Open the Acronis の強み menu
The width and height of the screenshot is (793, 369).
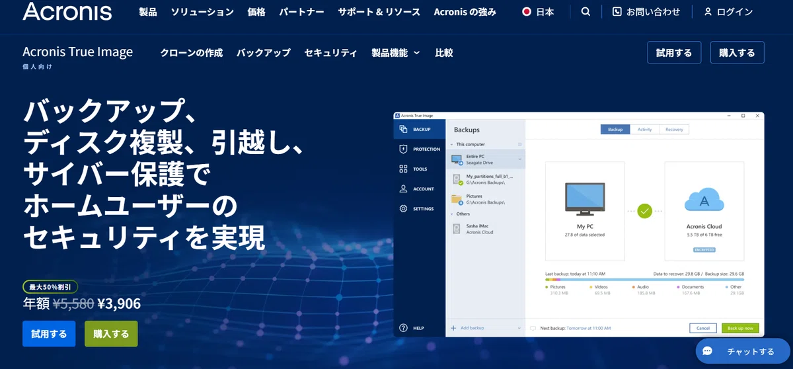click(x=465, y=12)
